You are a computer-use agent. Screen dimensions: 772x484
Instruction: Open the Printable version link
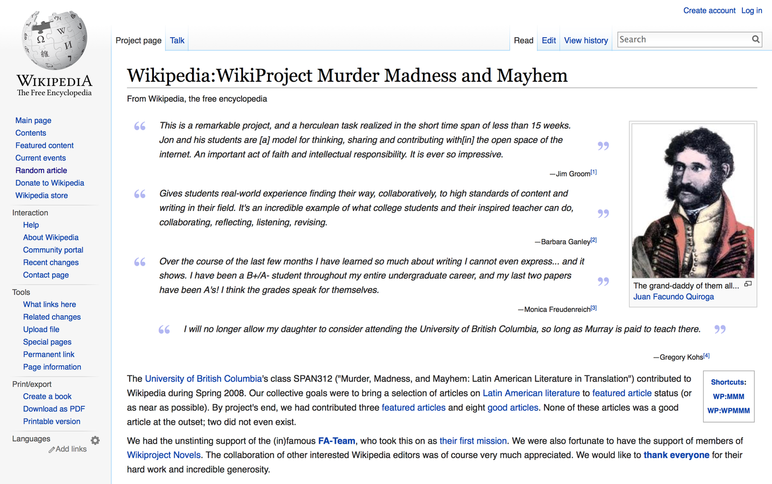coord(52,422)
